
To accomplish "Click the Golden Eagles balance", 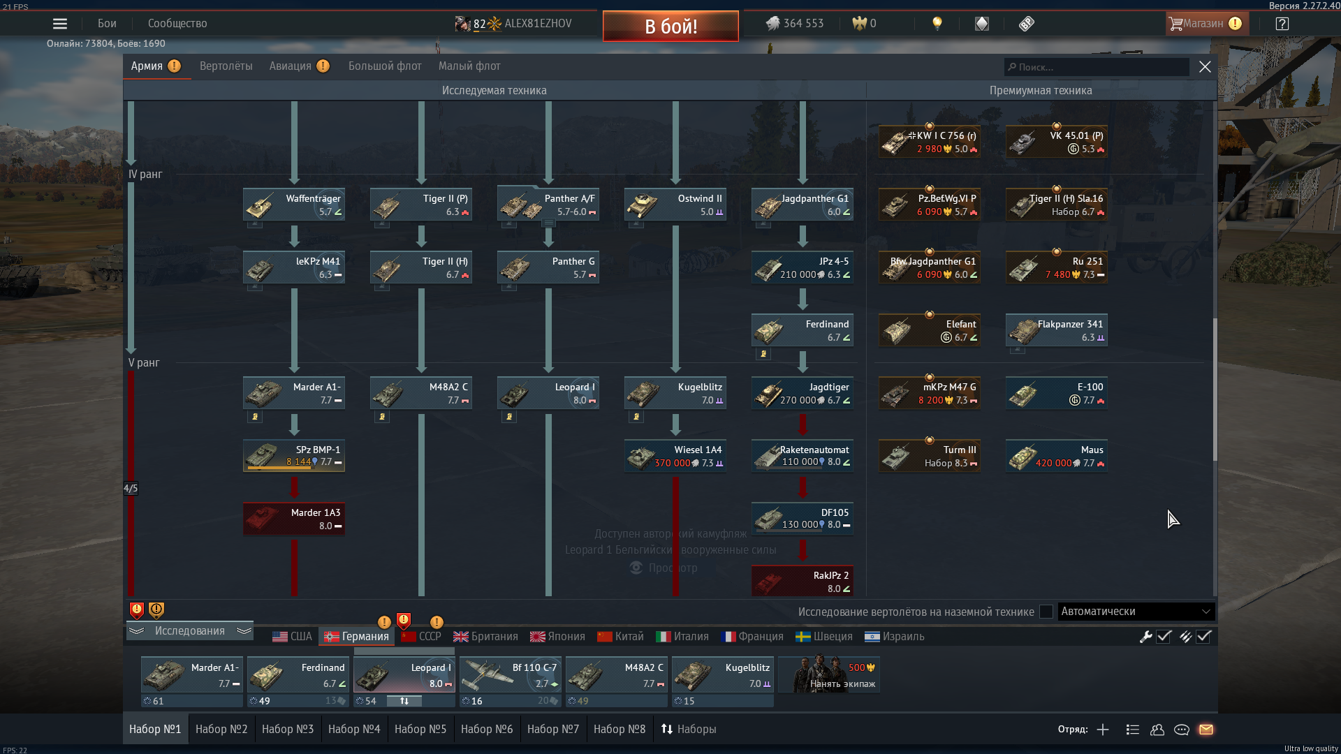I will (x=865, y=24).
